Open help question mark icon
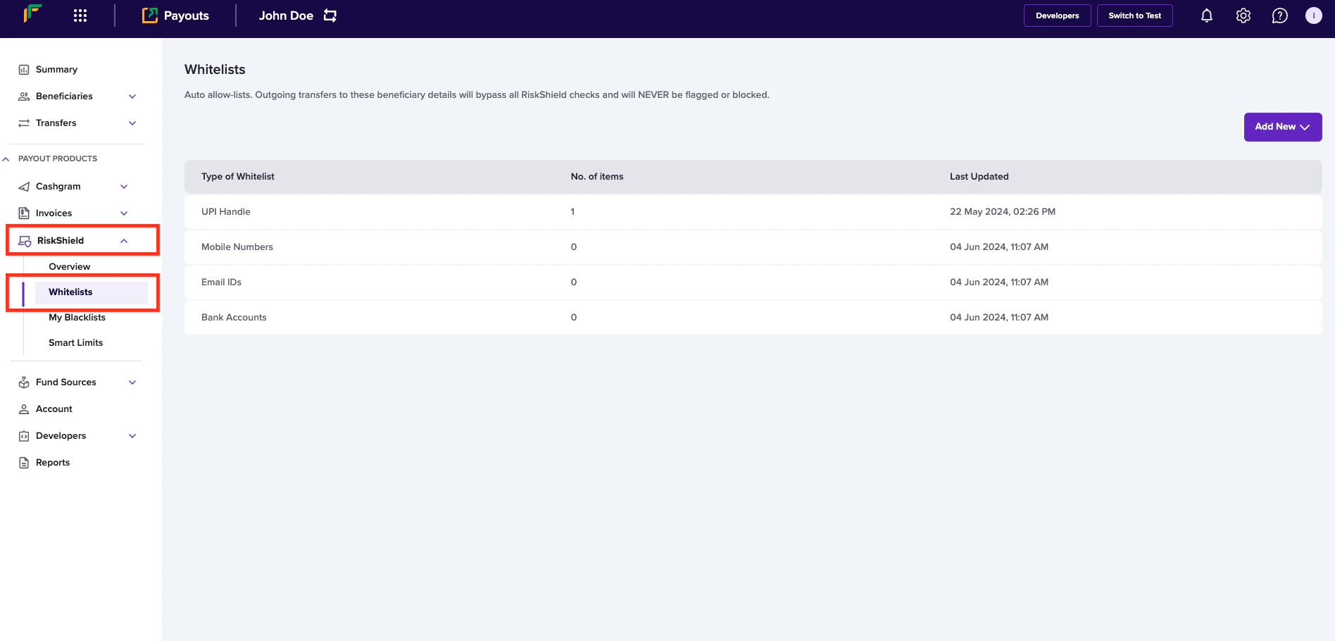This screenshot has width=1335, height=641. click(x=1280, y=15)
